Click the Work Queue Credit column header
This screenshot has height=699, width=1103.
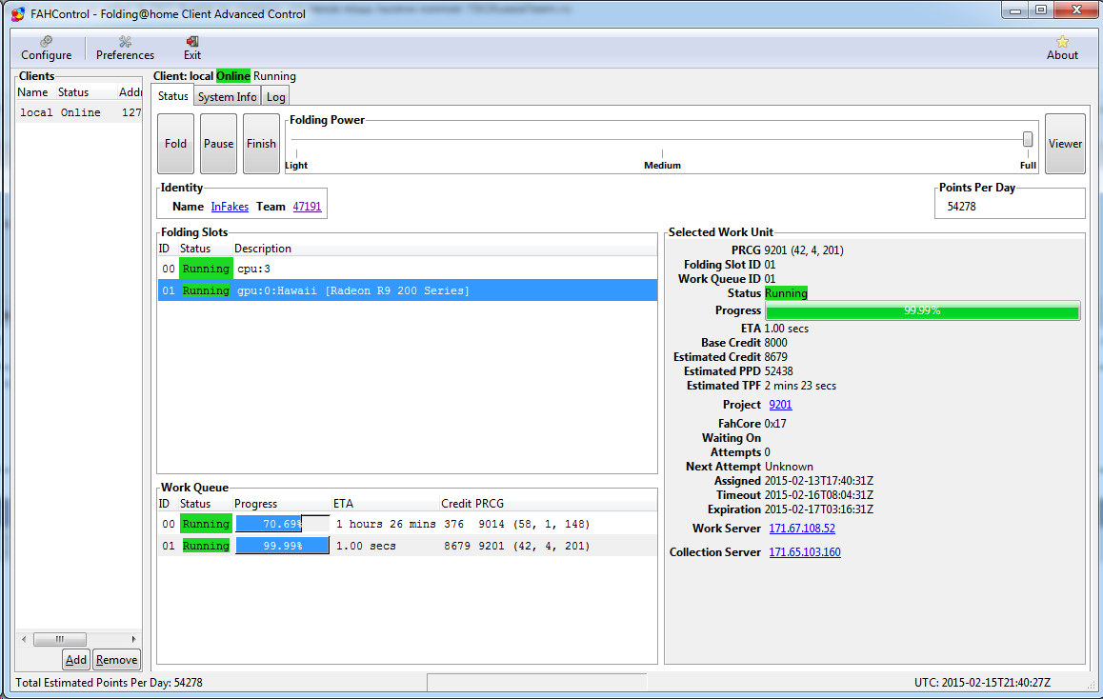(456, 504)
